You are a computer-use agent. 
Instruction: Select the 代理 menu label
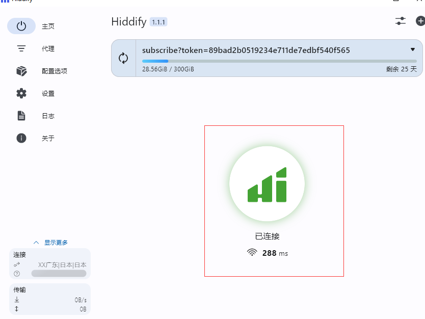tap(48, 49)
